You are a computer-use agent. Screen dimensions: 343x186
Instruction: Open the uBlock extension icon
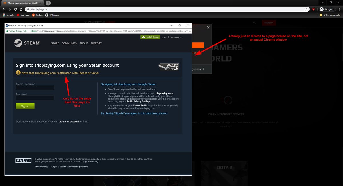point(314,9)
